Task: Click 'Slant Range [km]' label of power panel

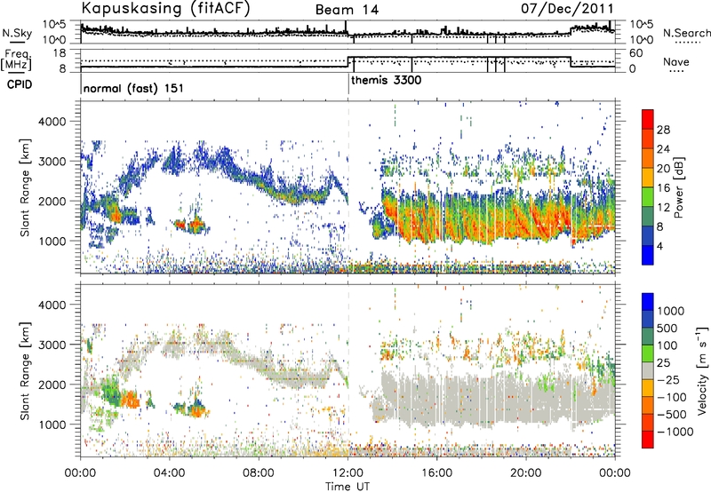Action: 25,187
